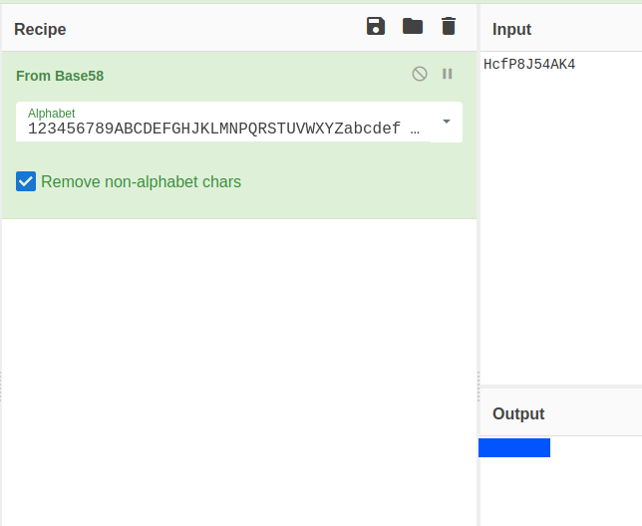Click the divider between Input and Output
Image resolution: width=642 pixels, height=526 pixels.
pyautogui.click(x=560, y=387)
